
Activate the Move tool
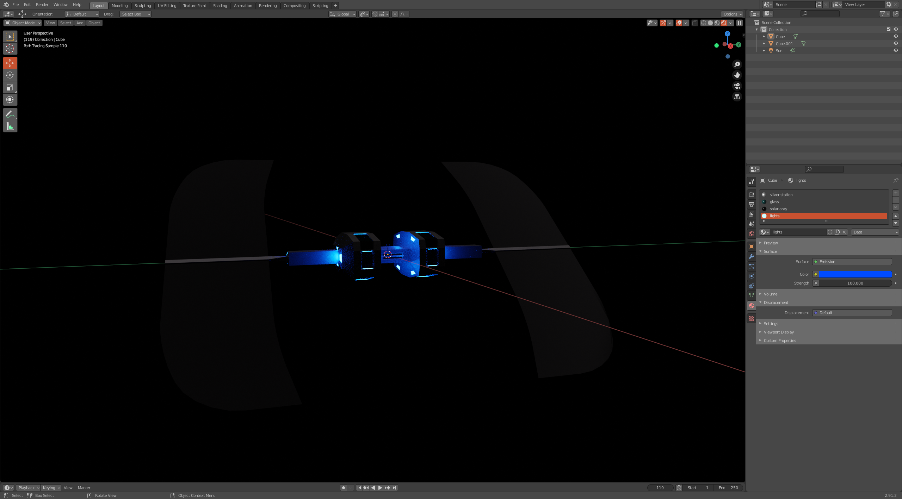tap(10, 63)
